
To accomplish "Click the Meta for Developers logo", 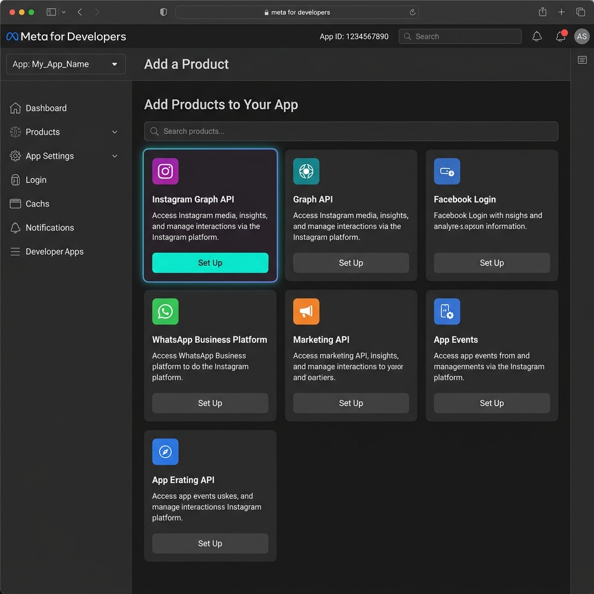I will tap(66, 36).
